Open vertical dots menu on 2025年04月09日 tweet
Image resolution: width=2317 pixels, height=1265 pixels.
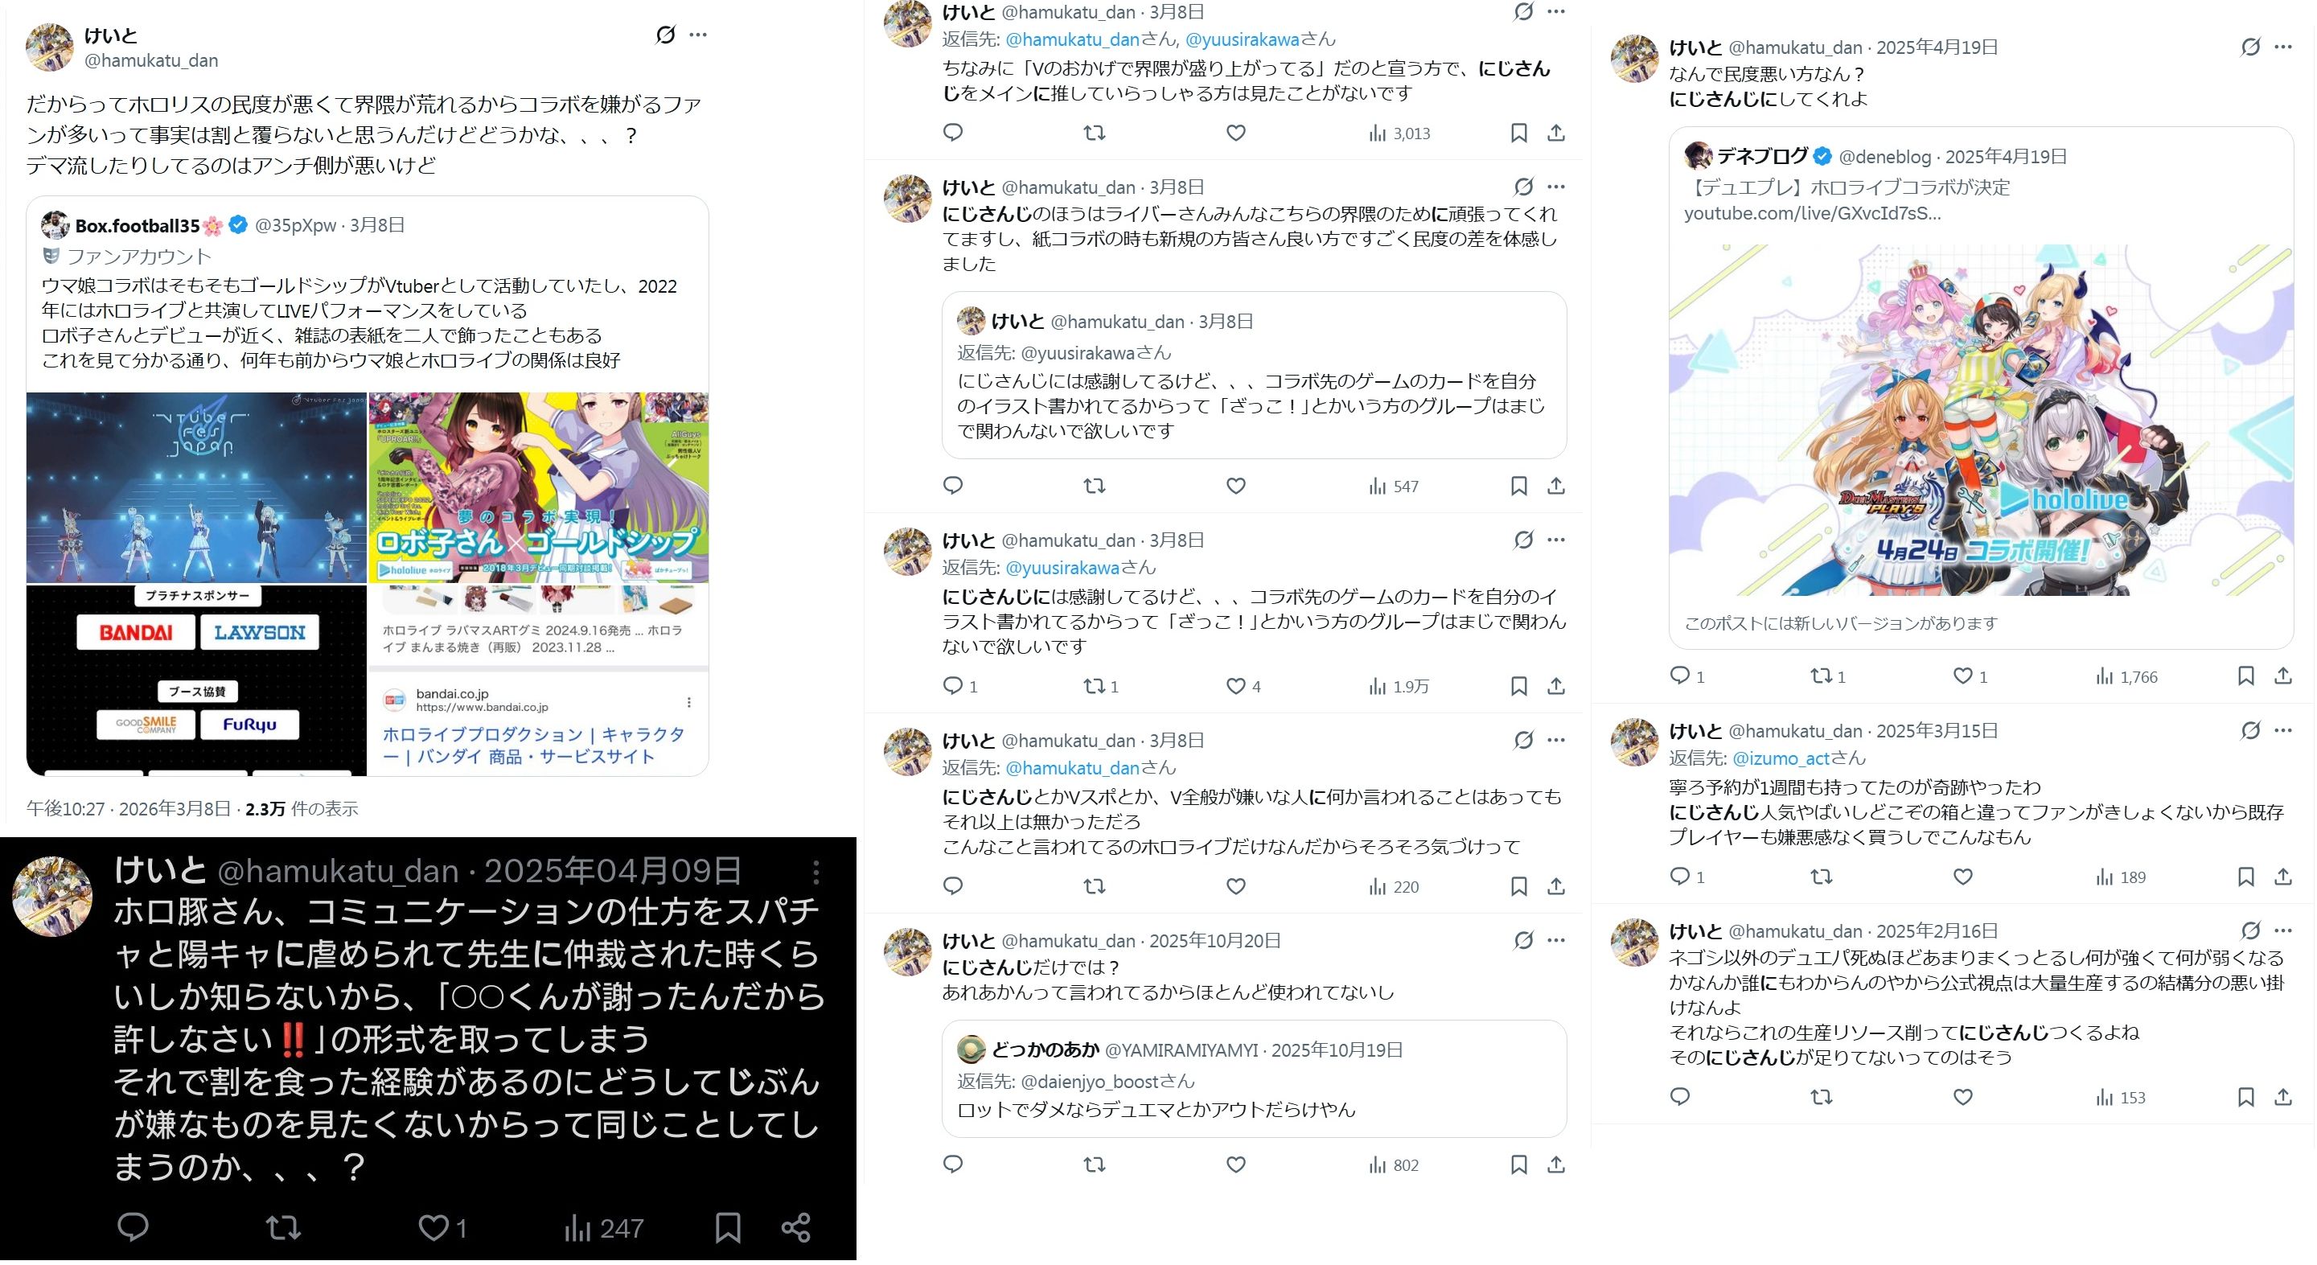[x=815, y=871]
